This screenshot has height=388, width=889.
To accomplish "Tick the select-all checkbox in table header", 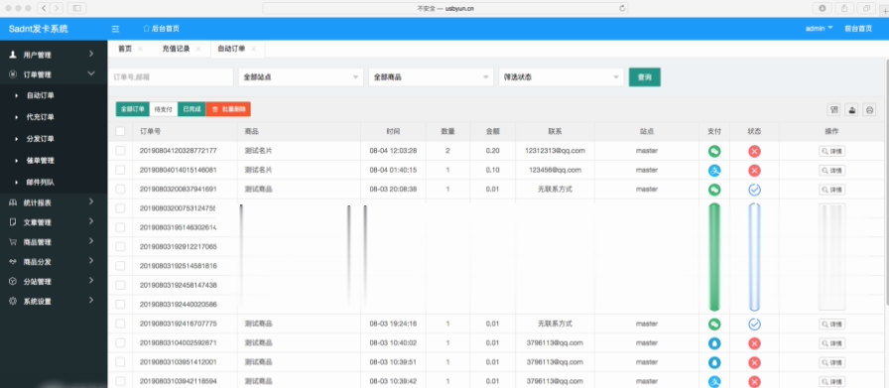I will (120, 131).
